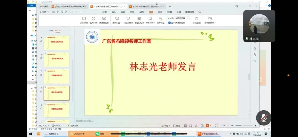
Task: Open the 文件 menu dropdown
Action: click(x=44, y=12)
